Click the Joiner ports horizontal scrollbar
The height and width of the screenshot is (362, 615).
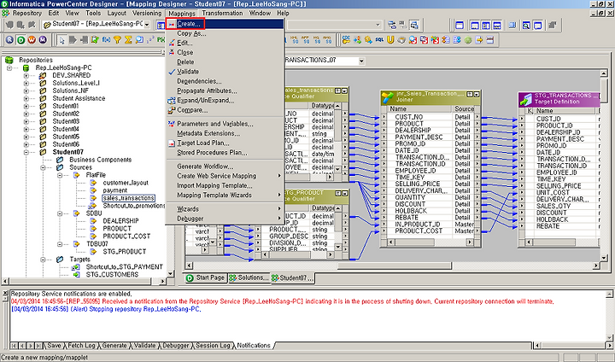(x=430, y=242)
